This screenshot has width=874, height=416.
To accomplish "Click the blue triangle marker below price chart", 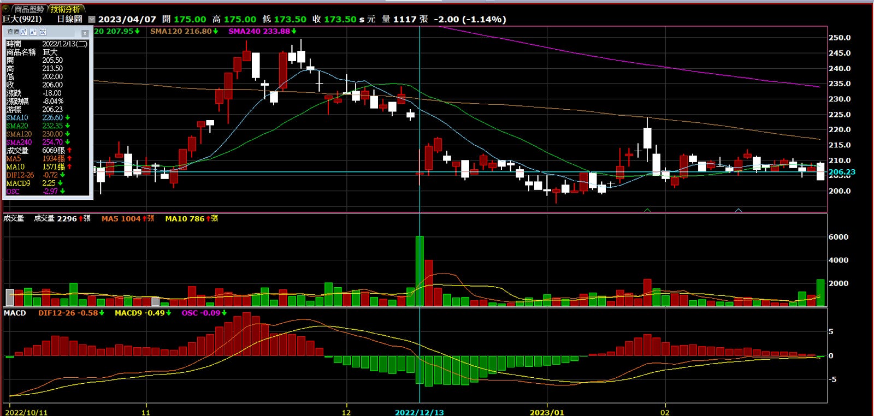I will [x=739, y=210].
